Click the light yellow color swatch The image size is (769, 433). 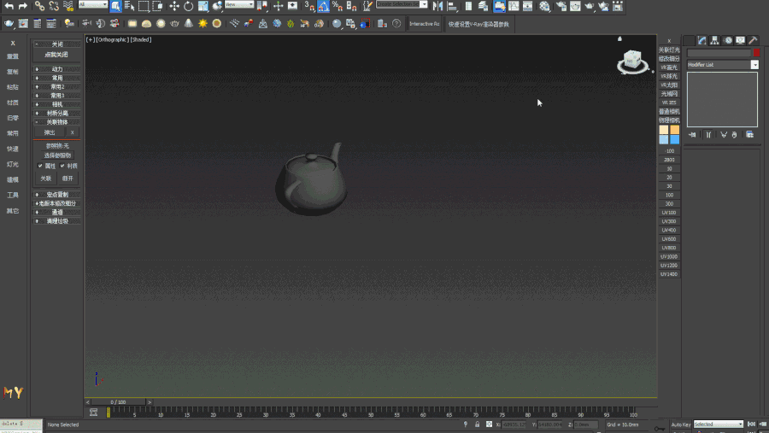(x=664, y=130)
